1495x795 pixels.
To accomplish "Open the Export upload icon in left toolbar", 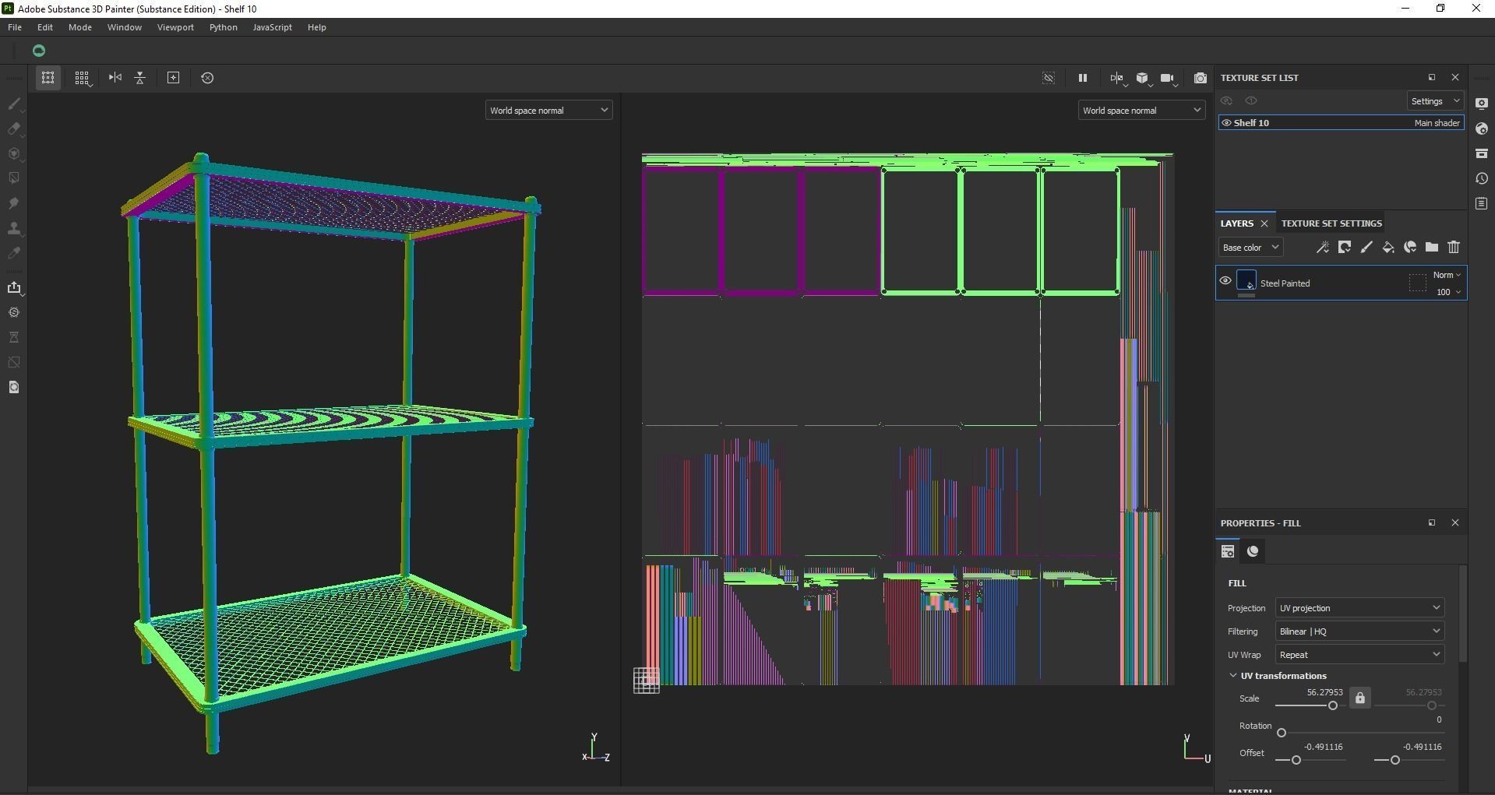I will (14, 287).
